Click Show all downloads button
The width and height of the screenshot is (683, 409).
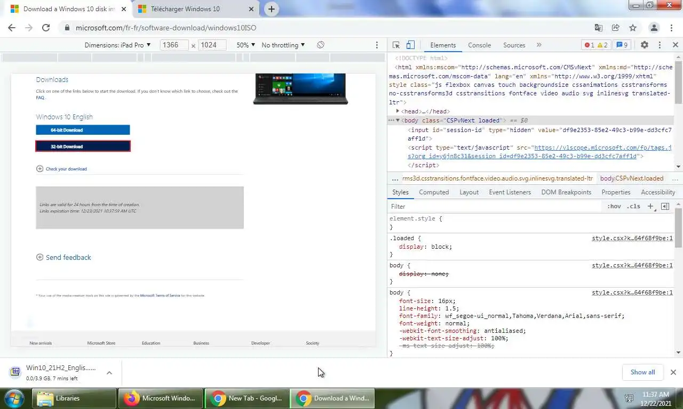tap(642, 372)
